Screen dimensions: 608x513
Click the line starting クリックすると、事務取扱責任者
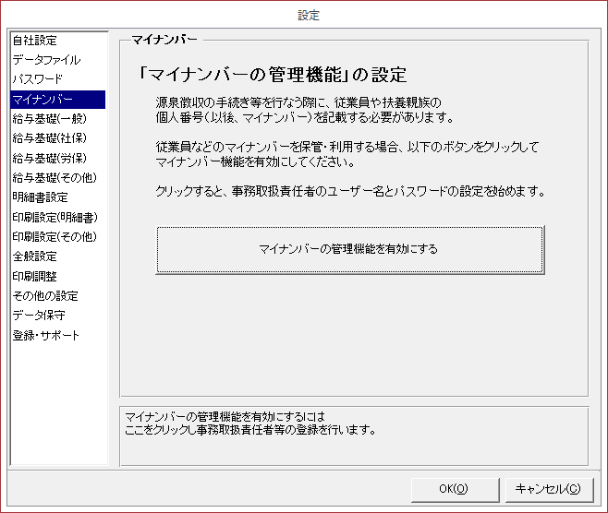350,191
